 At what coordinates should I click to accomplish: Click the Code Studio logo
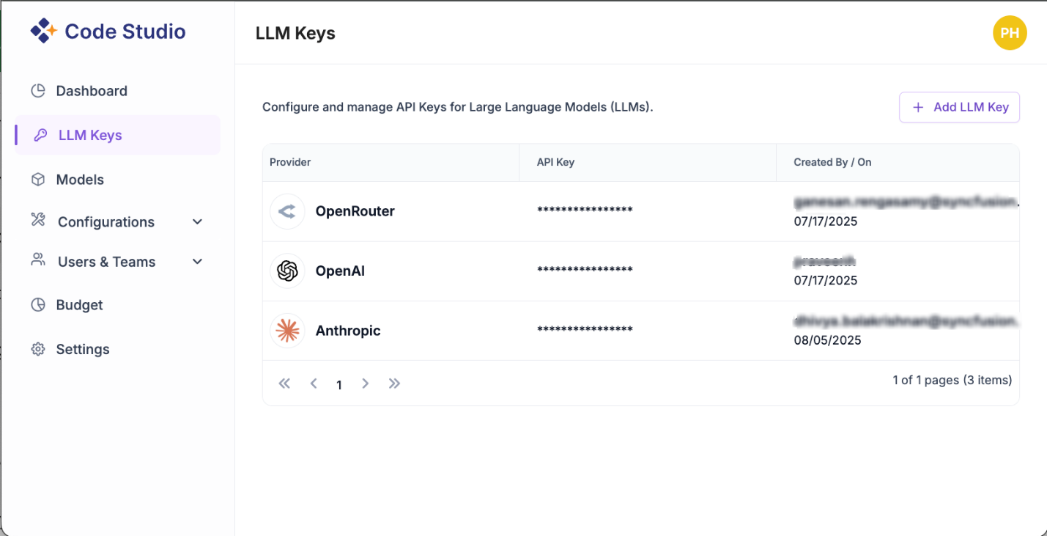coord(108,31)
